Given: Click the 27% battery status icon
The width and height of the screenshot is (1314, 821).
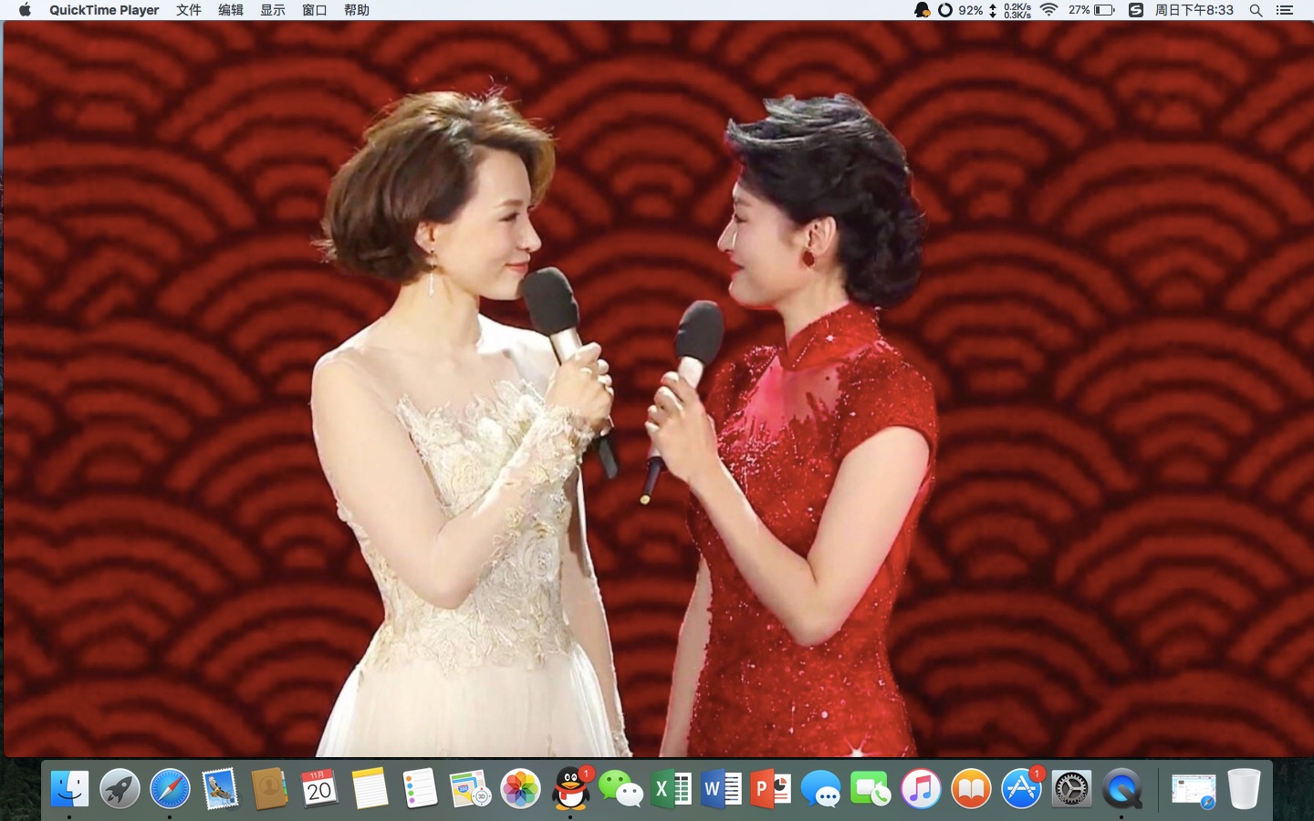Looking at the screenshot, I should 1092,10.
